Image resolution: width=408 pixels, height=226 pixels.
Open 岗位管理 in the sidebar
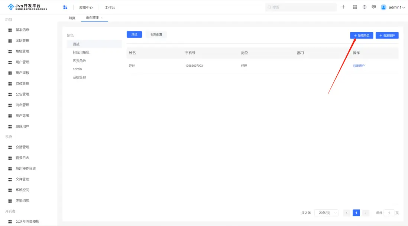pos(22,84)
